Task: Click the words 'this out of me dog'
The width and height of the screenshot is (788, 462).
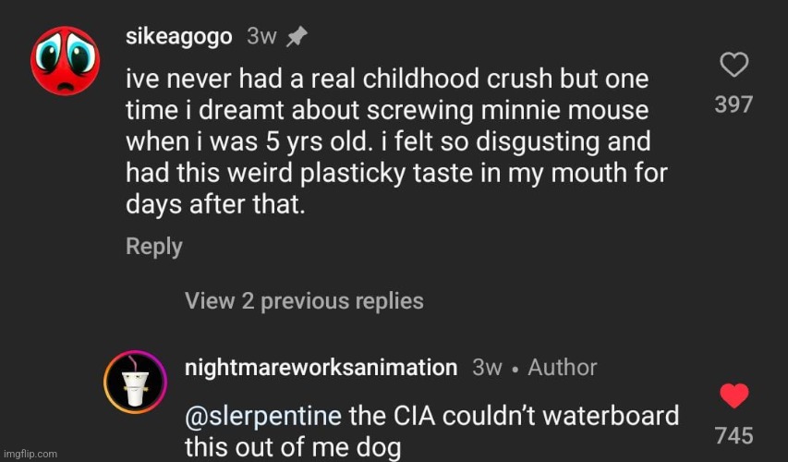Action: (x=293, y=447)
